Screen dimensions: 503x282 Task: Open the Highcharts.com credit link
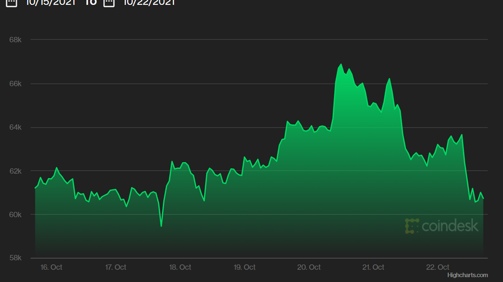click(467, 275)
